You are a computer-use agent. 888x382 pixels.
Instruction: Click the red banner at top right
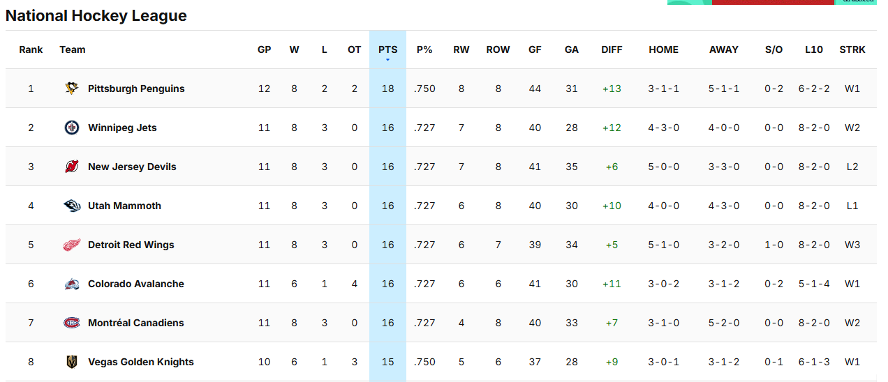773,2
